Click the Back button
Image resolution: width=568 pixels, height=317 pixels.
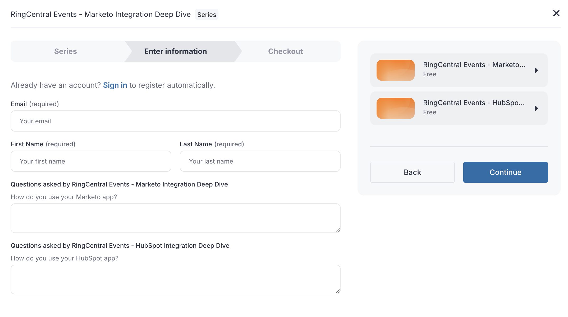click(412, 172)
